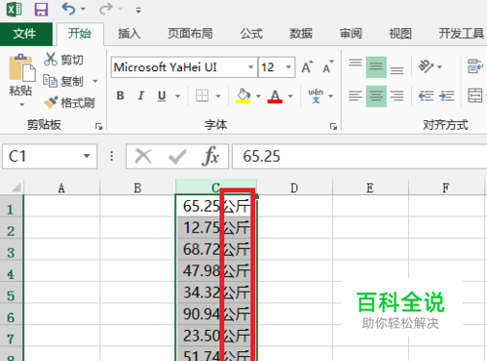487x361 pixels.
Task: Click the 粘贴 paste clipboard icon
Action: [21, 67]
